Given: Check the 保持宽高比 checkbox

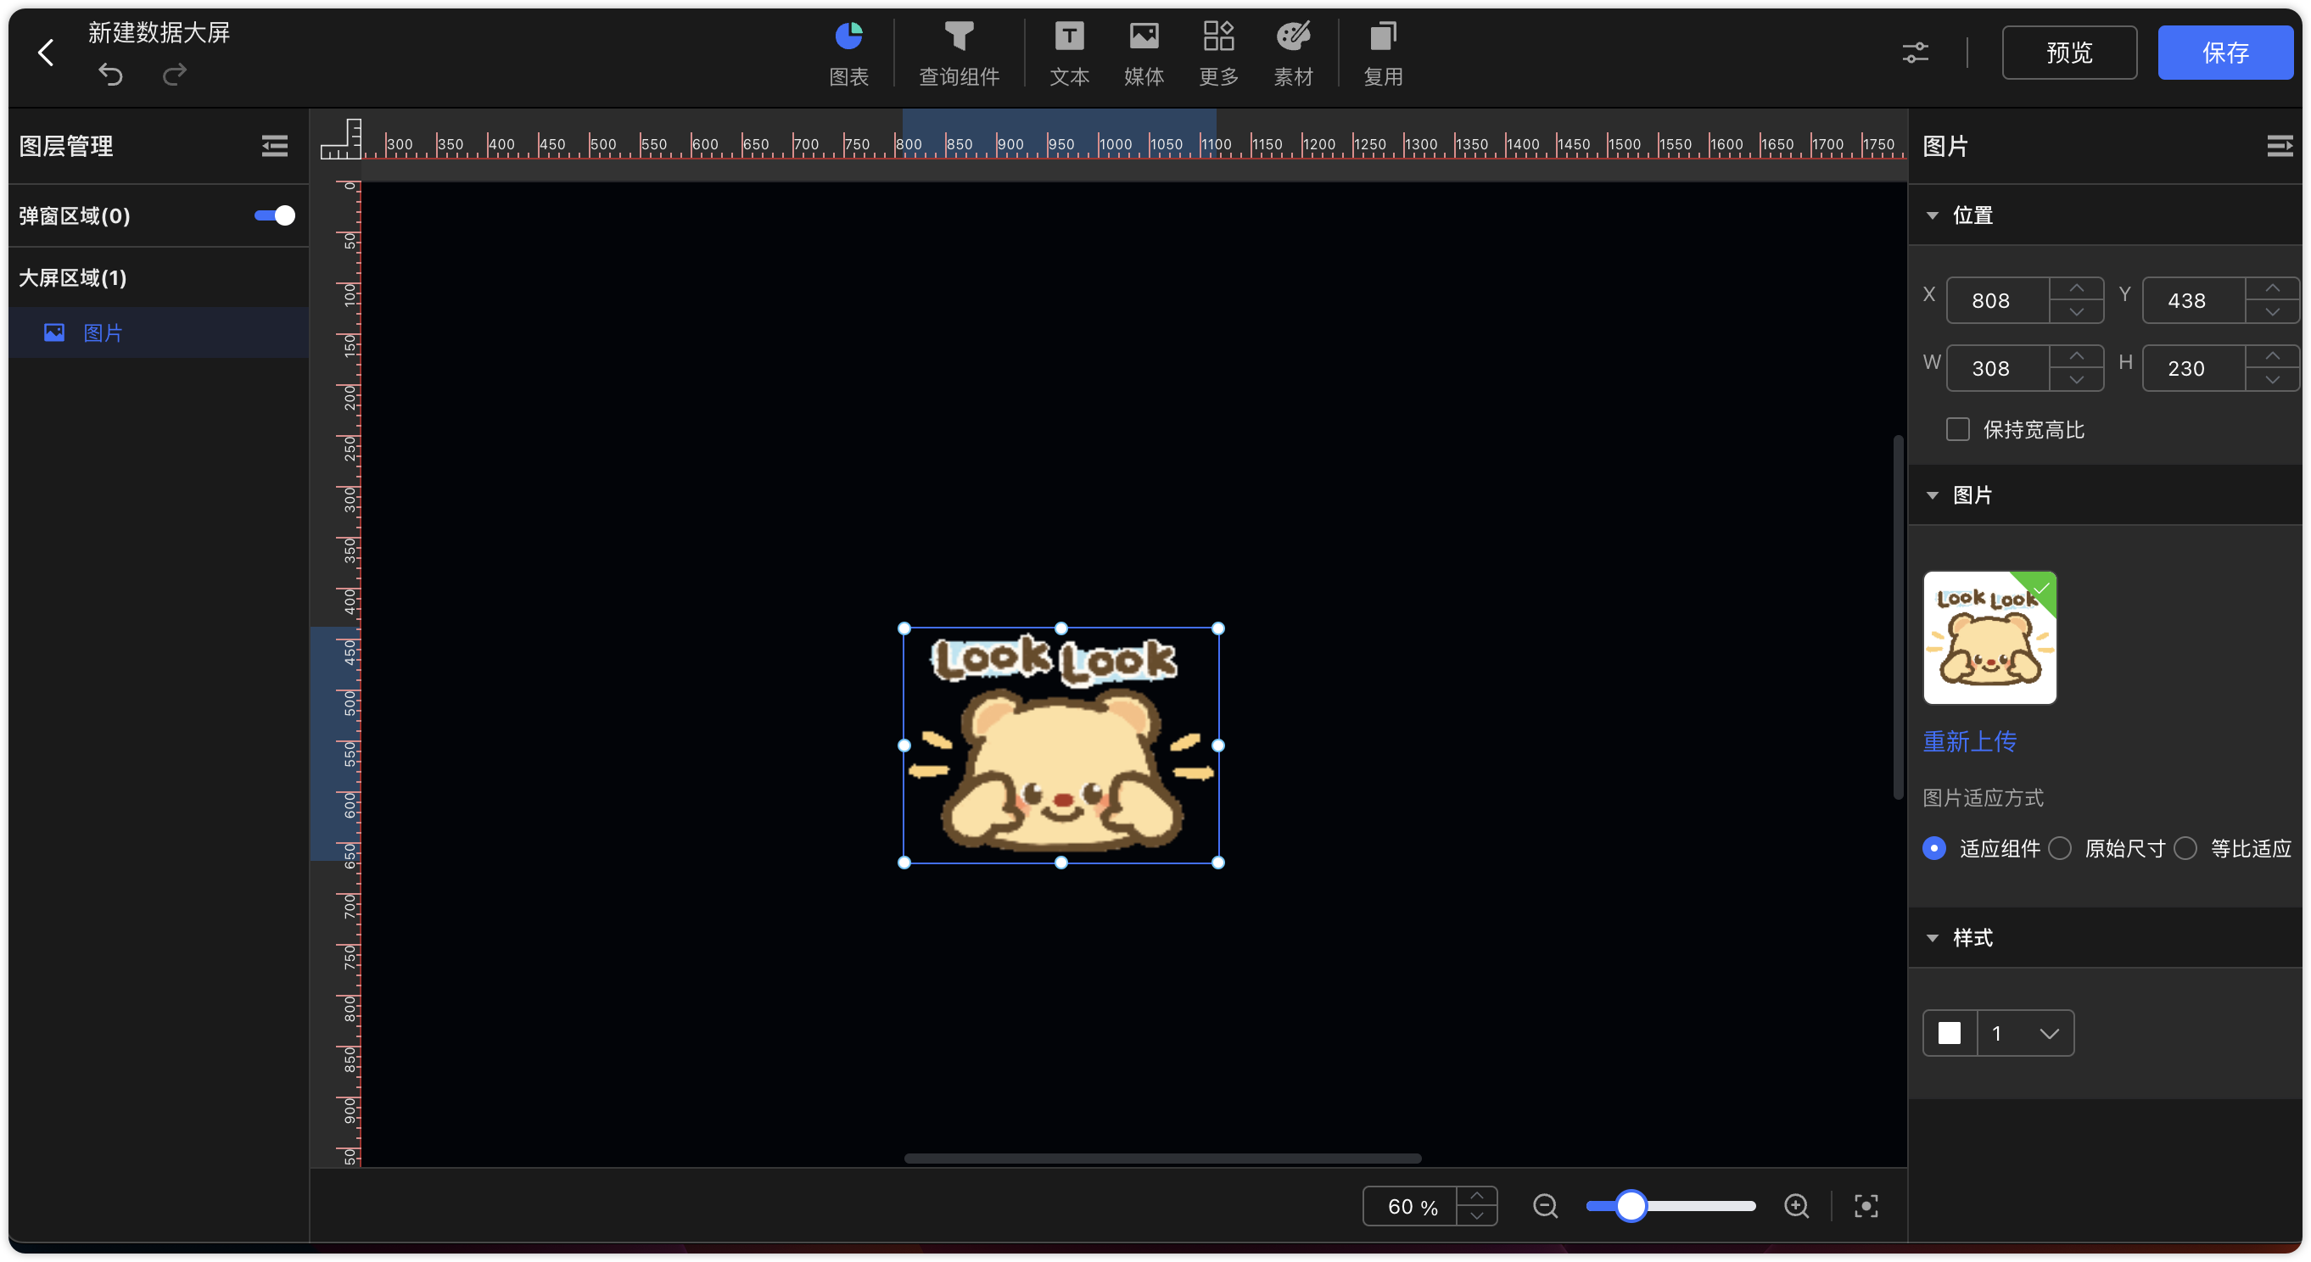Looking at the screenshot, I should pyautogui.click(x=1957, y=429).
